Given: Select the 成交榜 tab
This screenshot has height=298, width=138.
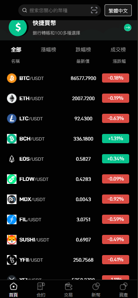Looking at the screenshot, I should click(118, 50).
